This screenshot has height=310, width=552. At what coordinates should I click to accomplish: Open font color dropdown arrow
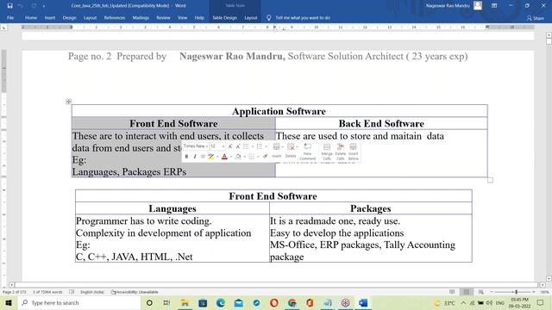231,157
